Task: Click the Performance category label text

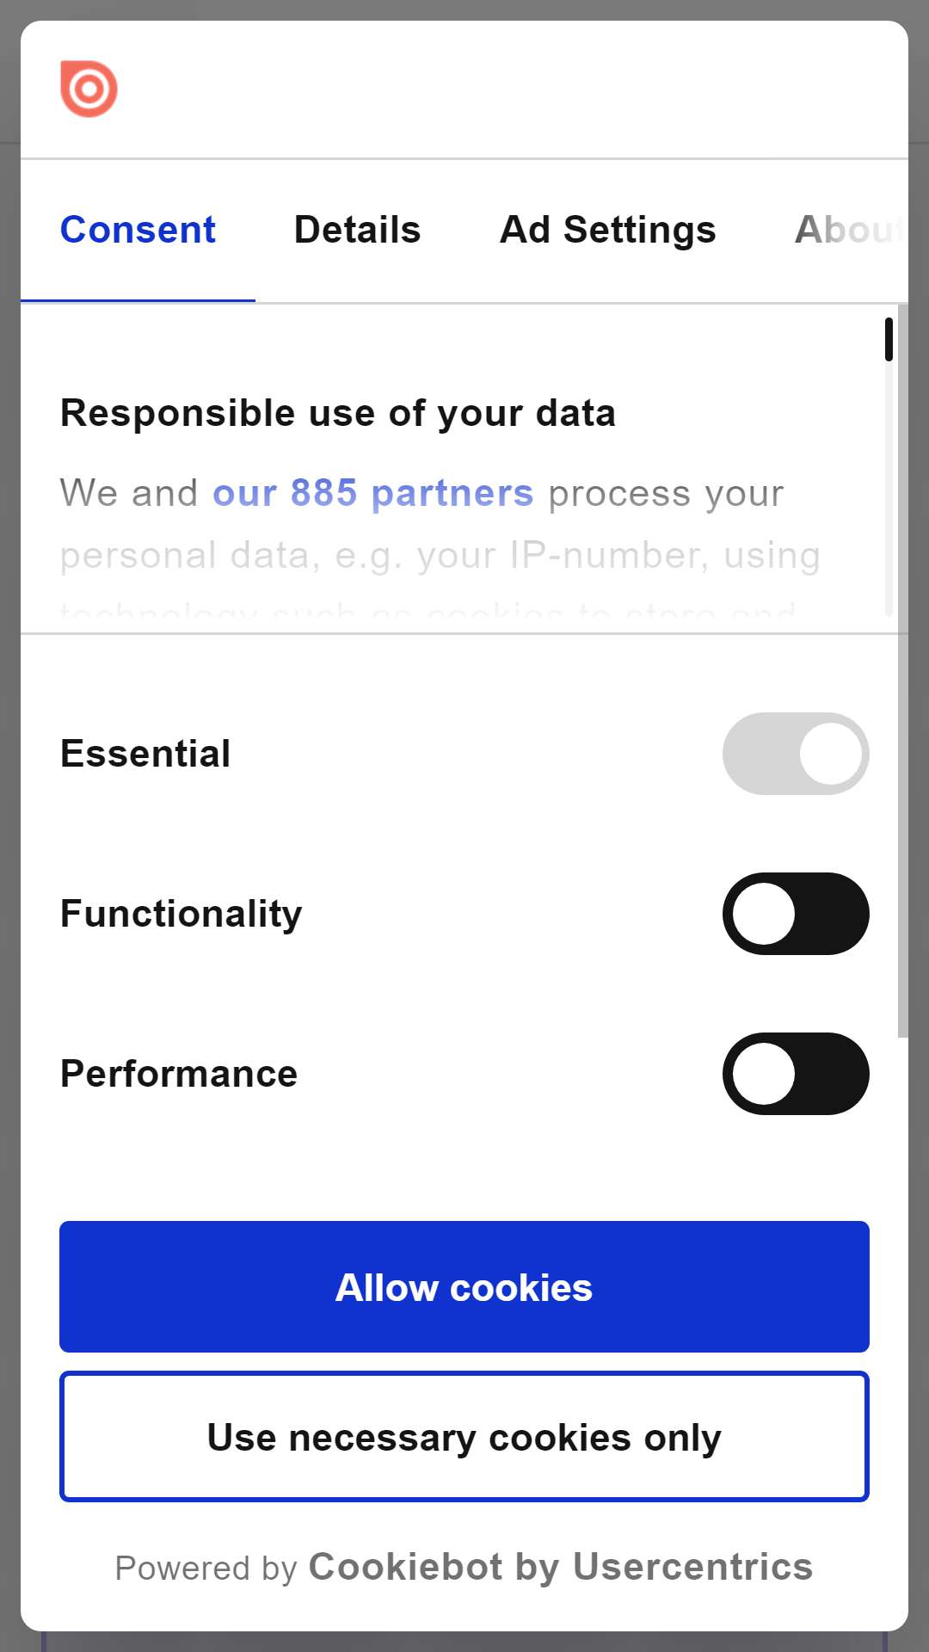Action: click(179, 1074)
